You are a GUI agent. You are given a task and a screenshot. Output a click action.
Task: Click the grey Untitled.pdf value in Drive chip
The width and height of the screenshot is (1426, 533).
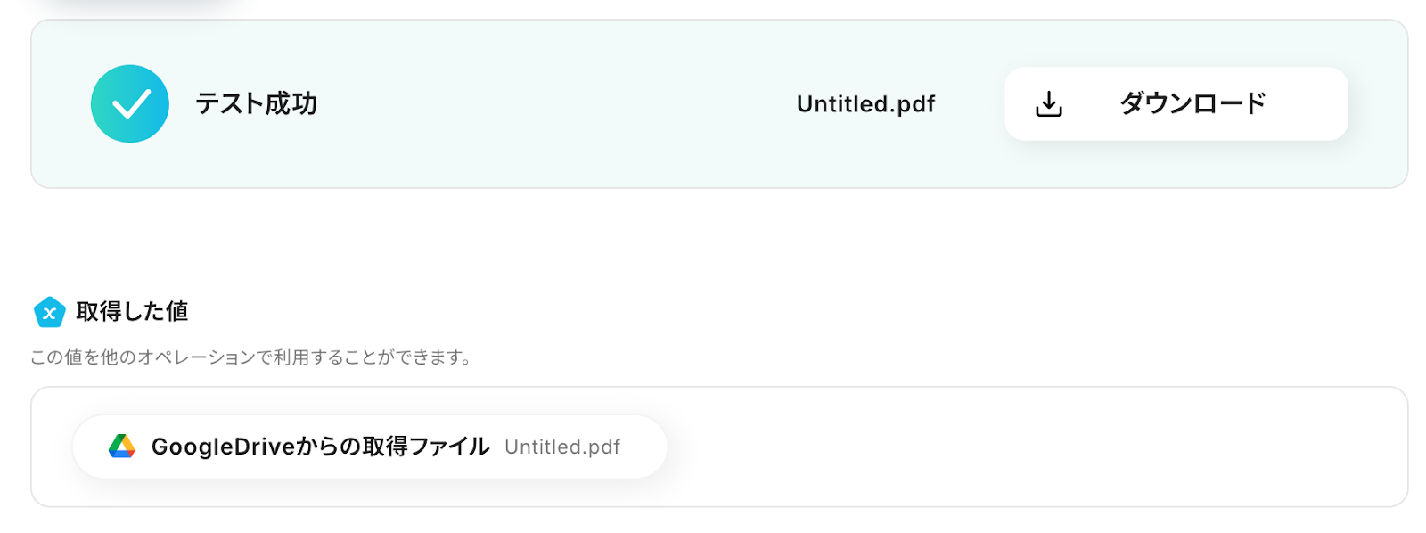(x=562, y=447)
